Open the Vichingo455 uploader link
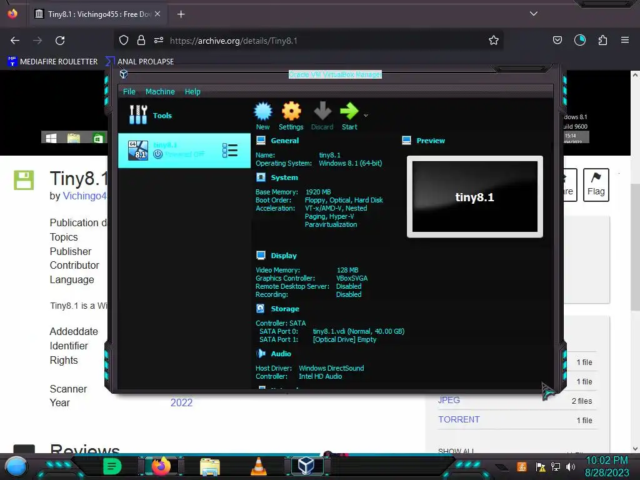Image resolution: width=640 pixels, height=480 pixels. tap(84, 196)
